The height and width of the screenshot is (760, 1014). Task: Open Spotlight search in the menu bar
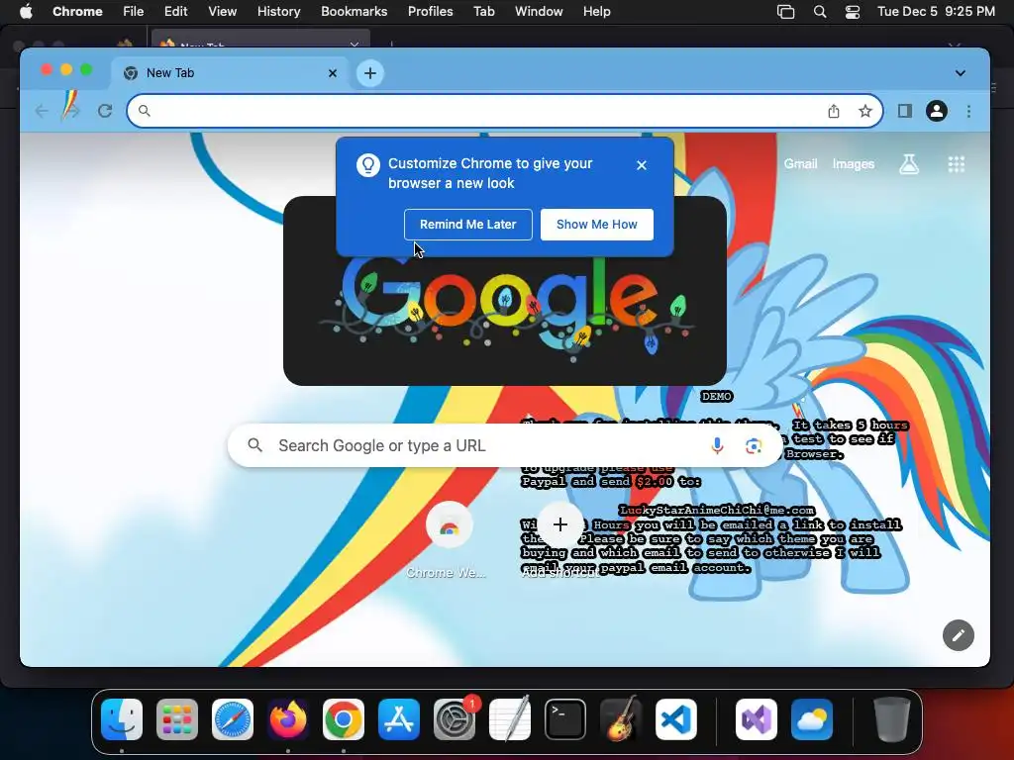819,12
